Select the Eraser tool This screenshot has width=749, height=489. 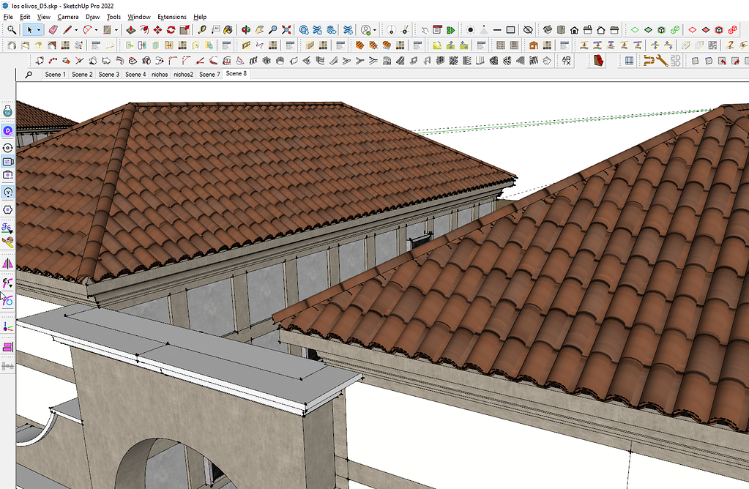coord(52,30)
